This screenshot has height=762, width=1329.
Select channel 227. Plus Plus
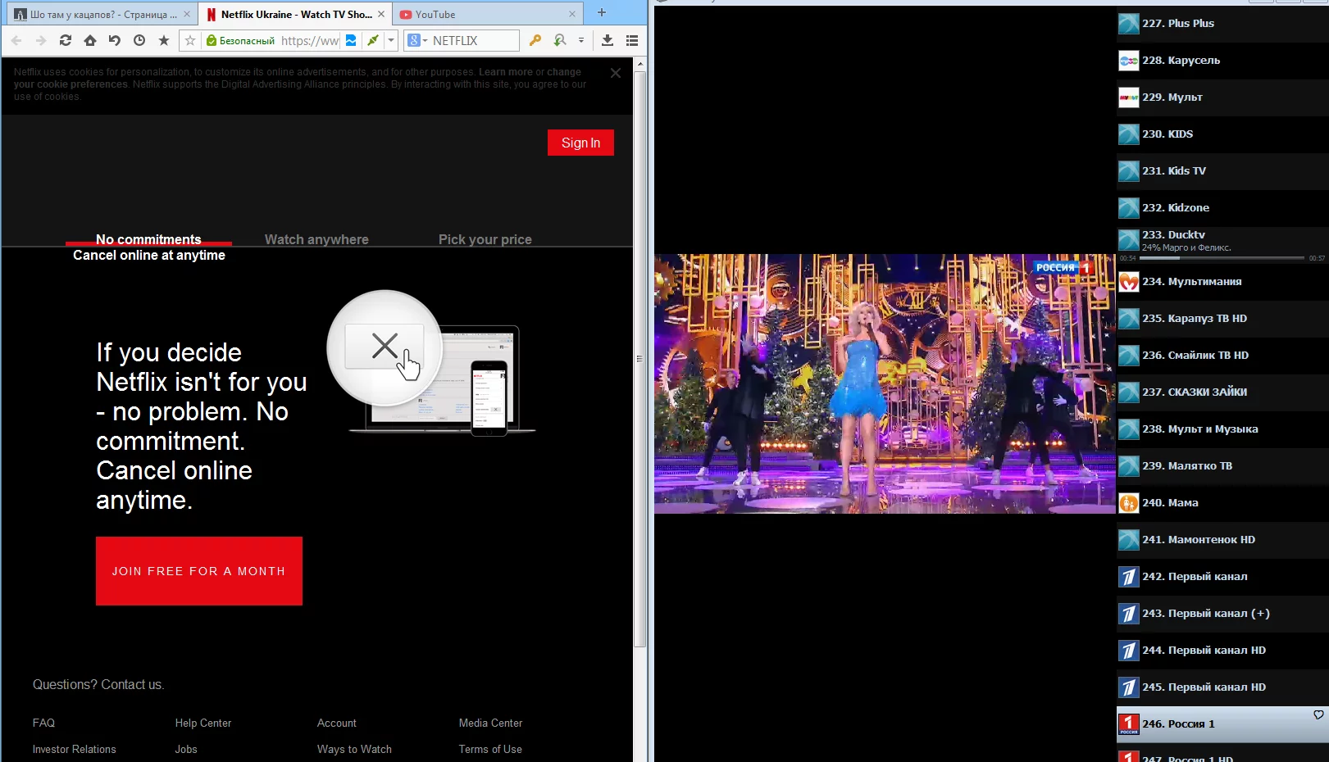tap(1222, 23)
